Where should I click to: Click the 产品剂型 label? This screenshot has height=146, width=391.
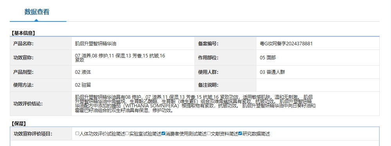pos(23,72)
